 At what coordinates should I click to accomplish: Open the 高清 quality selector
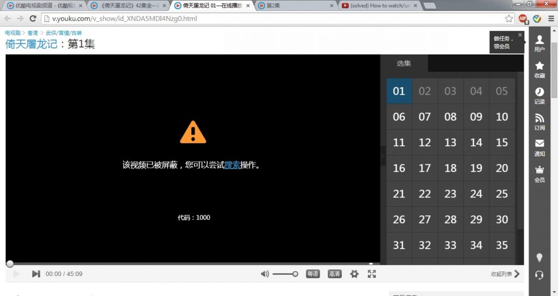click(335, 274)
